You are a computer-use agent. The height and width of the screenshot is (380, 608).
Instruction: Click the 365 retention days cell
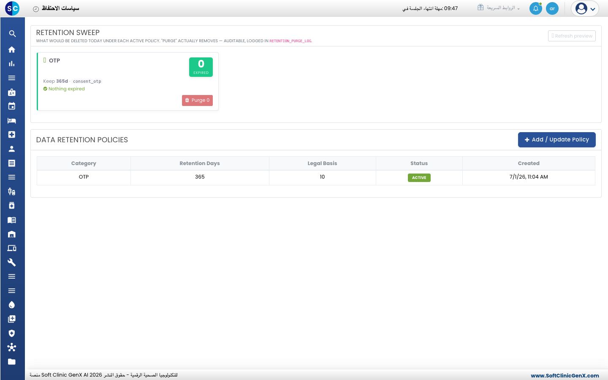point(200,177)
